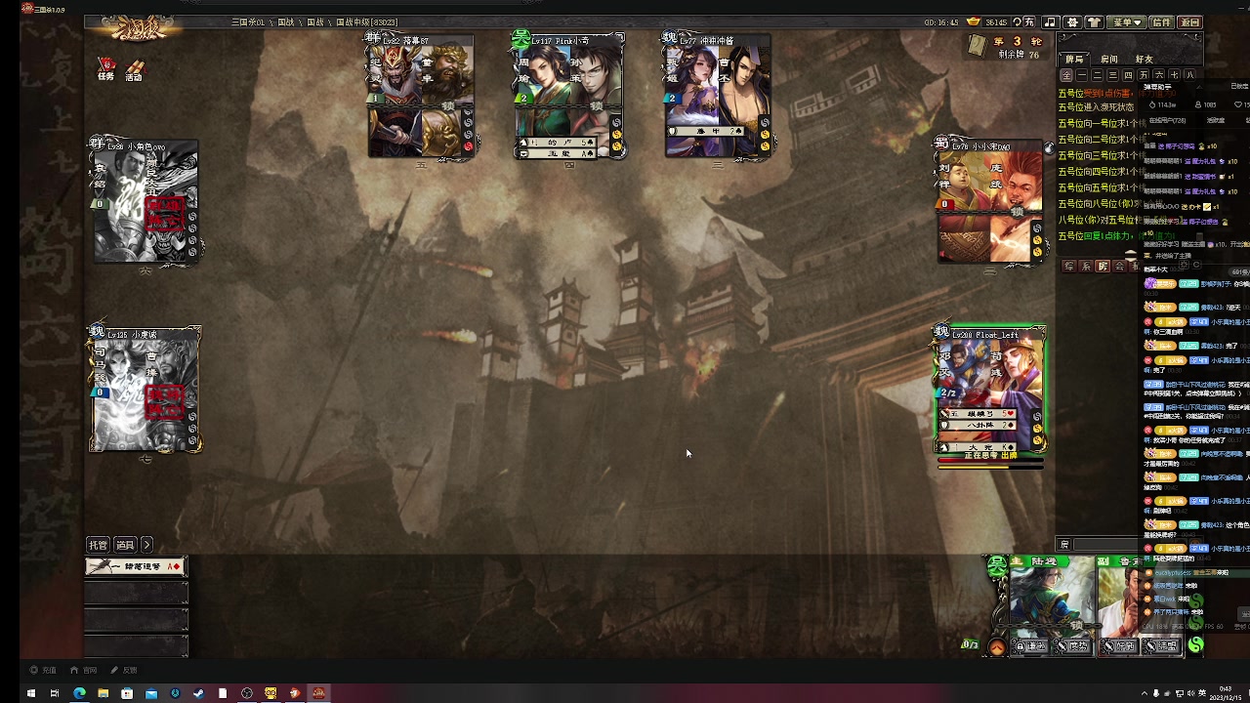Open the Task View taskbar icon
Screen dimensions: 1250x703
point(55,693)
